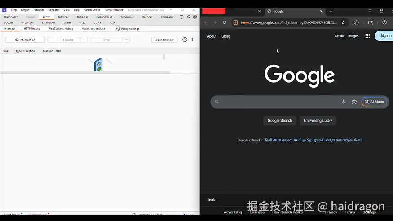Switch to Comparer tab
This screenshot has width=393, height=221.
167,17
